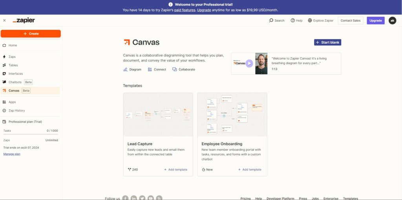
Task: Click the Welcome to Zapier Canvas quote text
Action: point(299,61)
